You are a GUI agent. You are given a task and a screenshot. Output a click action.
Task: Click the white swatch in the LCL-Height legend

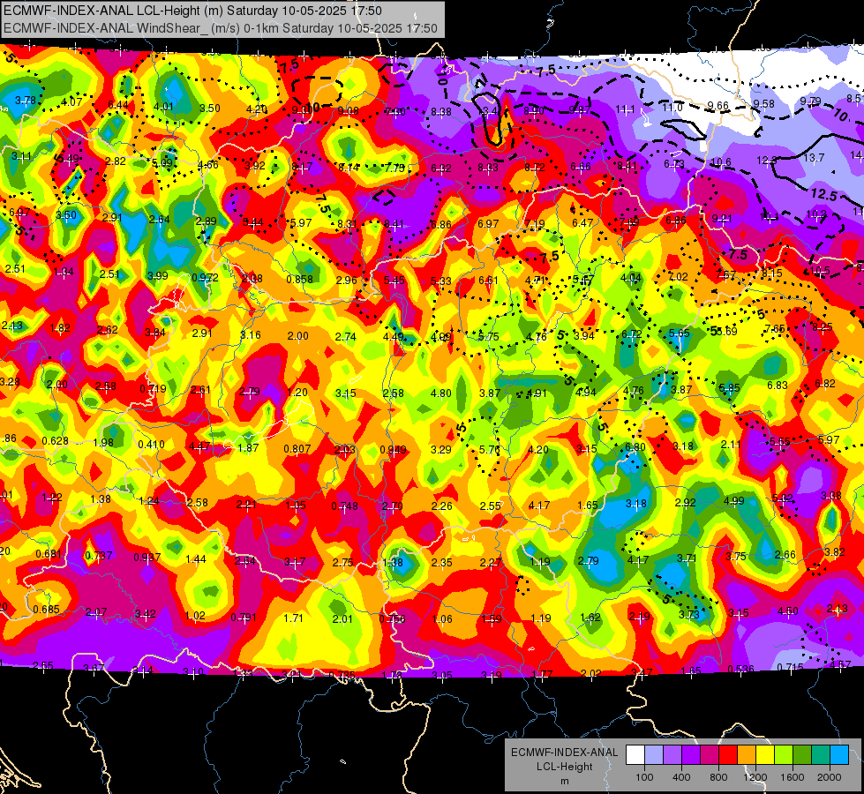[635, 755]
